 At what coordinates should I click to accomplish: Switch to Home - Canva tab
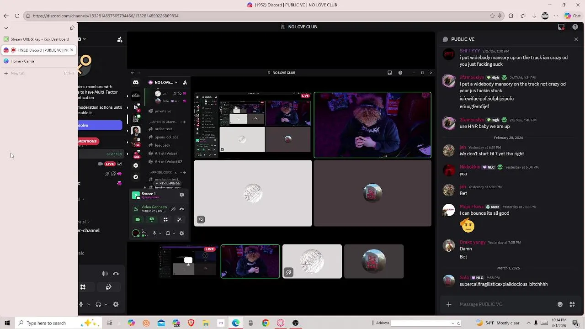39,61
